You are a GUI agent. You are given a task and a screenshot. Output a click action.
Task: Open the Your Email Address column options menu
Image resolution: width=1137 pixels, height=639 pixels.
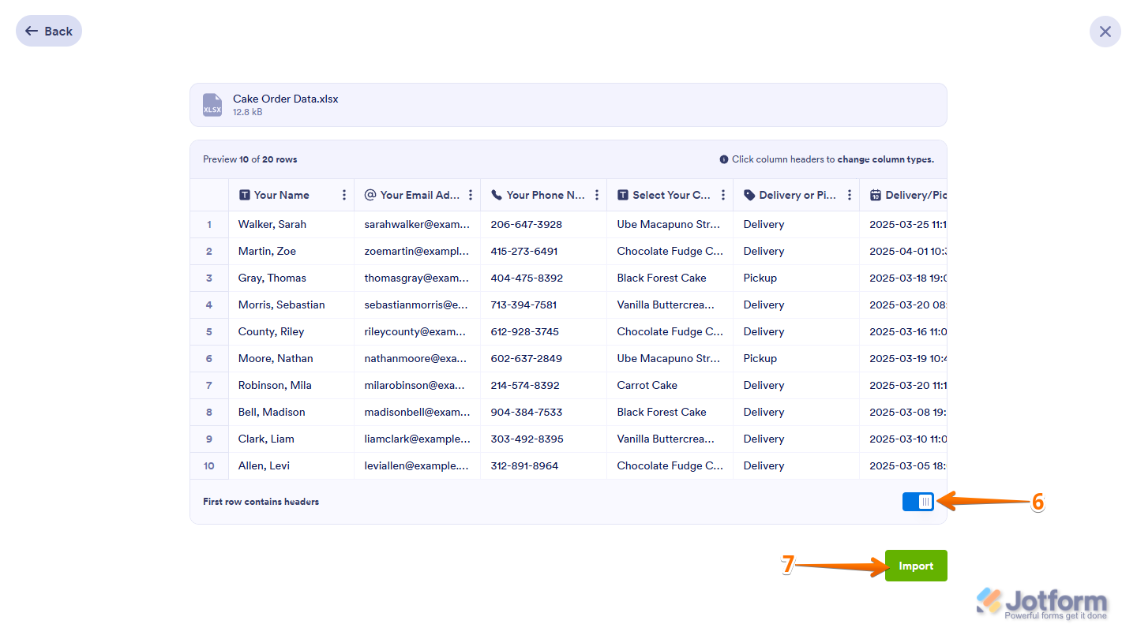coord(471,195)
